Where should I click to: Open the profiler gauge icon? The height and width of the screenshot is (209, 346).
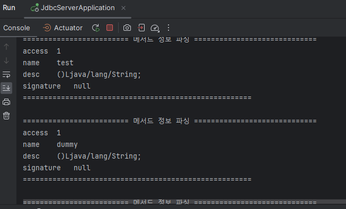[155, 28]
